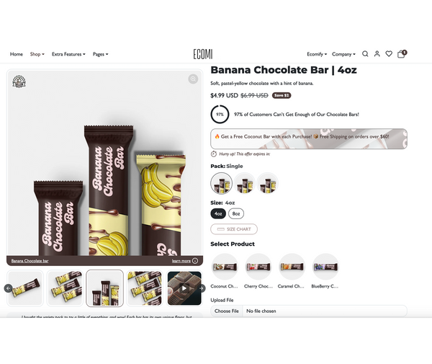Select the 4oz size option

(x=218, y=213)
